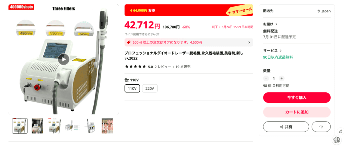Click the heart wishlist icon button
Screen dimensions: 344x146
(x=321, y=127)
